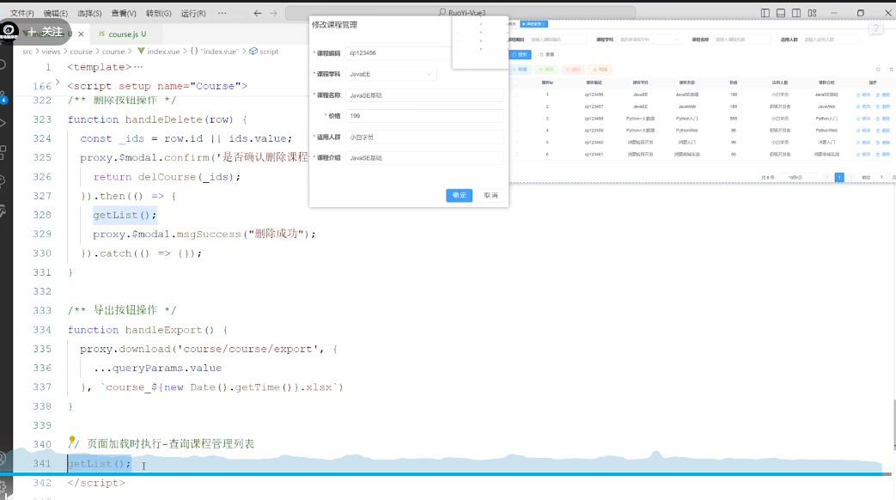Click the 取消 button in the dialog
896x500 pixels.
[491, 195]
